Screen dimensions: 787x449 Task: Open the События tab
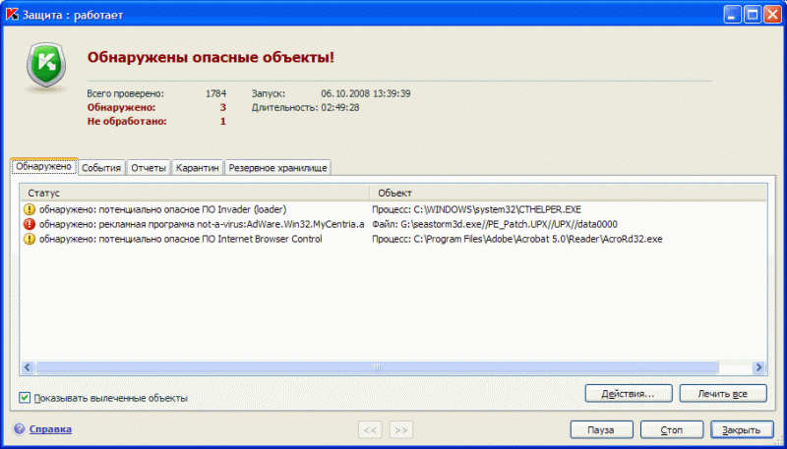pos(102,168)
